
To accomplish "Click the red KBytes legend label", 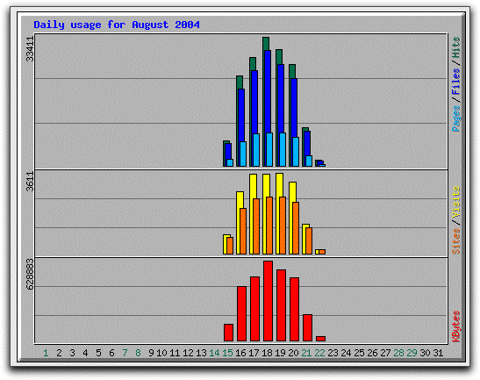I will [x=456, y=326].
